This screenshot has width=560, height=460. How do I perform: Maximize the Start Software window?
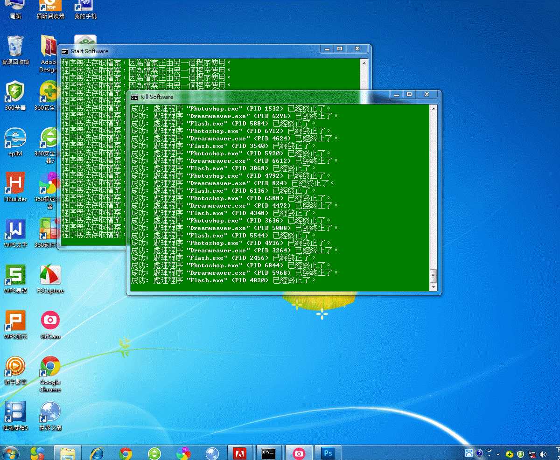[340, 49]
